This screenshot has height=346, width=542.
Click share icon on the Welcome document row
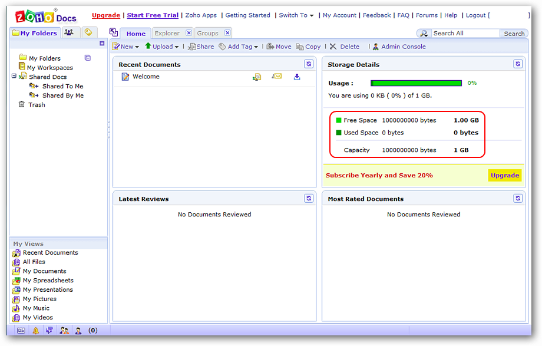[x=257, y=77]
